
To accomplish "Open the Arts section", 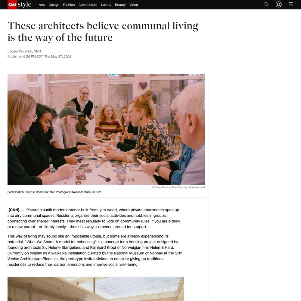I will [42, 5].
